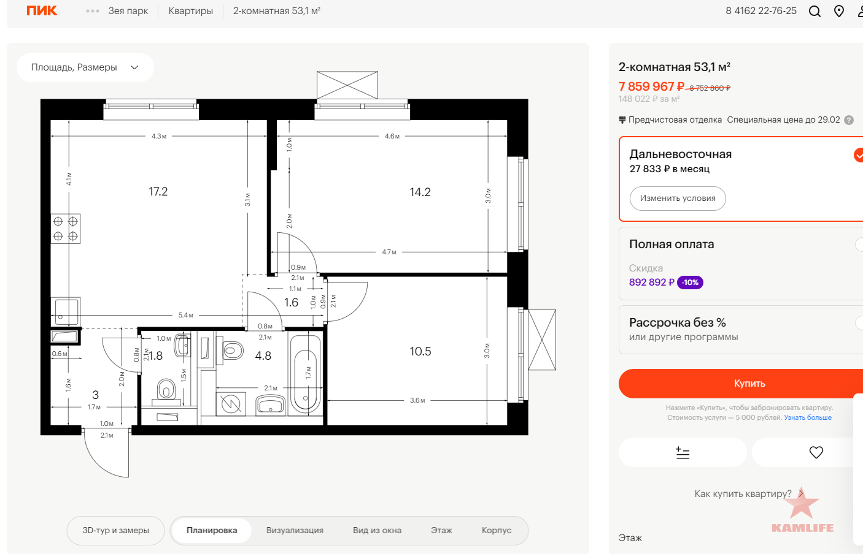Click Изменить условия button
The image size is (863, 554).
pos(678,199)
